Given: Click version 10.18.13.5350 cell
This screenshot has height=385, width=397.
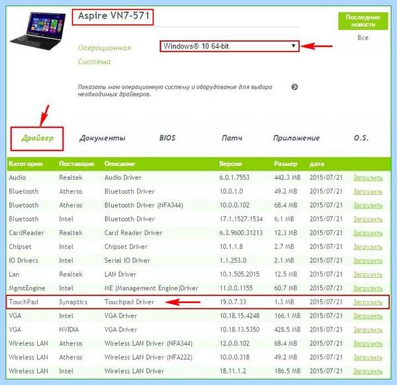Looking at the screenshot, I should pyautogui.click(x=240, y=329).
